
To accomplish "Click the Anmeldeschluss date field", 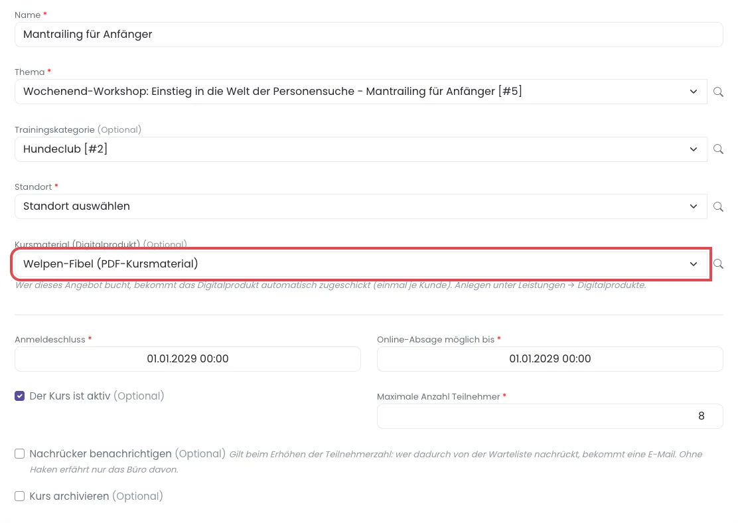I will [187, 358].
